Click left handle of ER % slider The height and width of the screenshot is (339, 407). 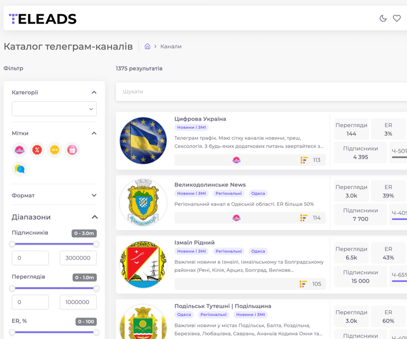click(12, 332)
